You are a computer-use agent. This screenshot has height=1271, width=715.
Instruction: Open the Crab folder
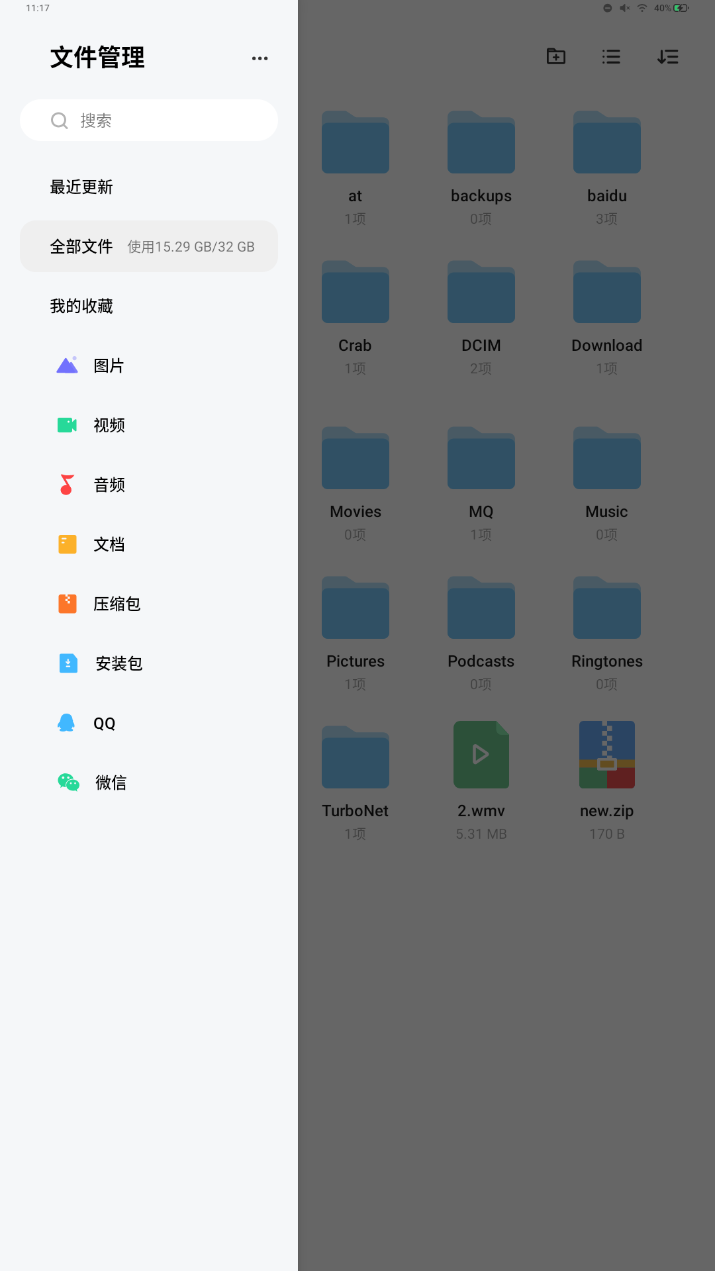[x=356, y=292]
